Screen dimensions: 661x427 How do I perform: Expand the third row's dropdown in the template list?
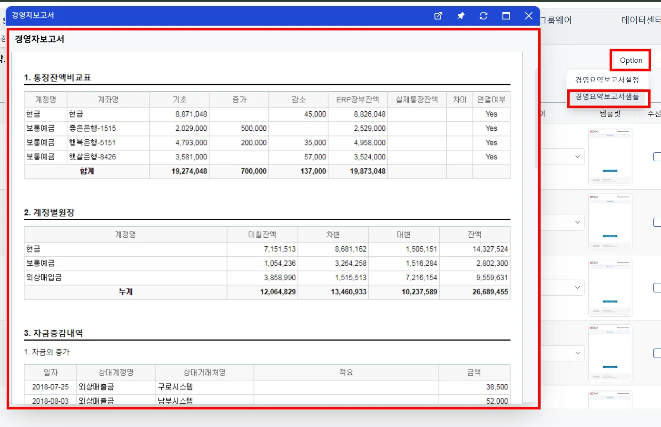pos(577,287)
